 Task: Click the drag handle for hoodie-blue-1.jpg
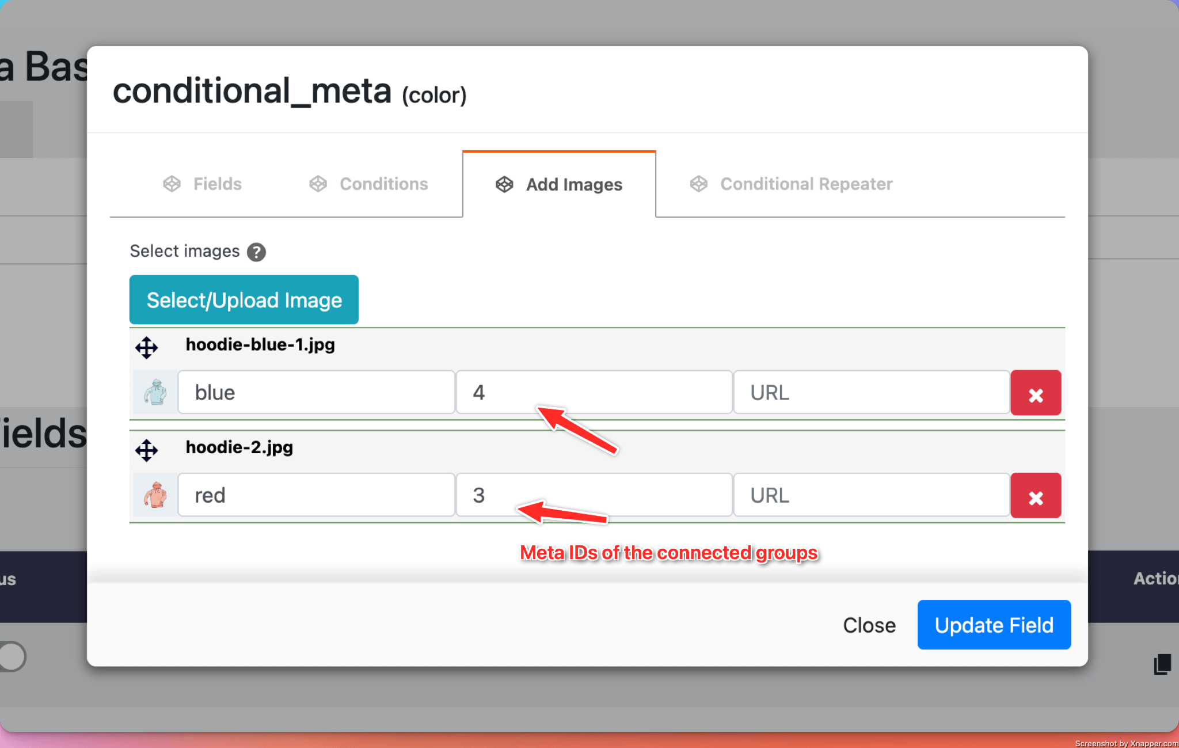pos(146,347)
